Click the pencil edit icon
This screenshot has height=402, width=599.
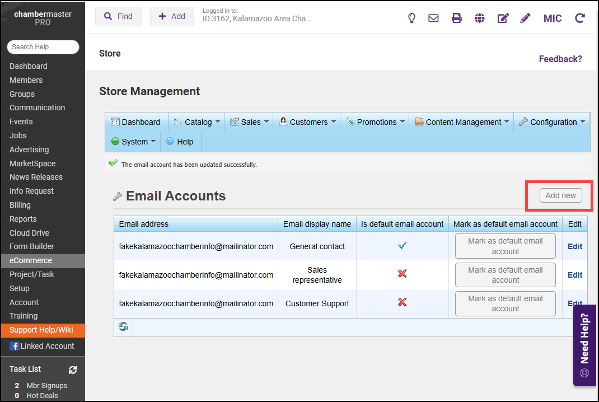(x=525, y=18)
